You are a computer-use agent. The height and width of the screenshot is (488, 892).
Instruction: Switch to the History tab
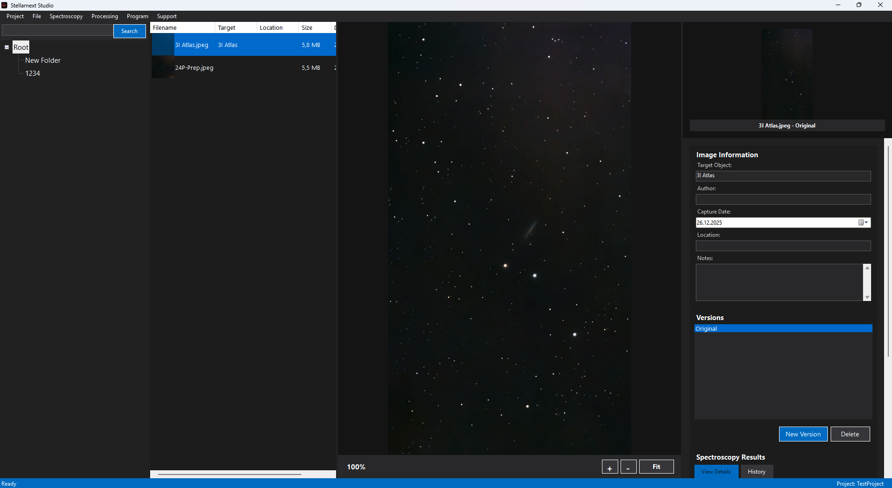tap(756, 472)
